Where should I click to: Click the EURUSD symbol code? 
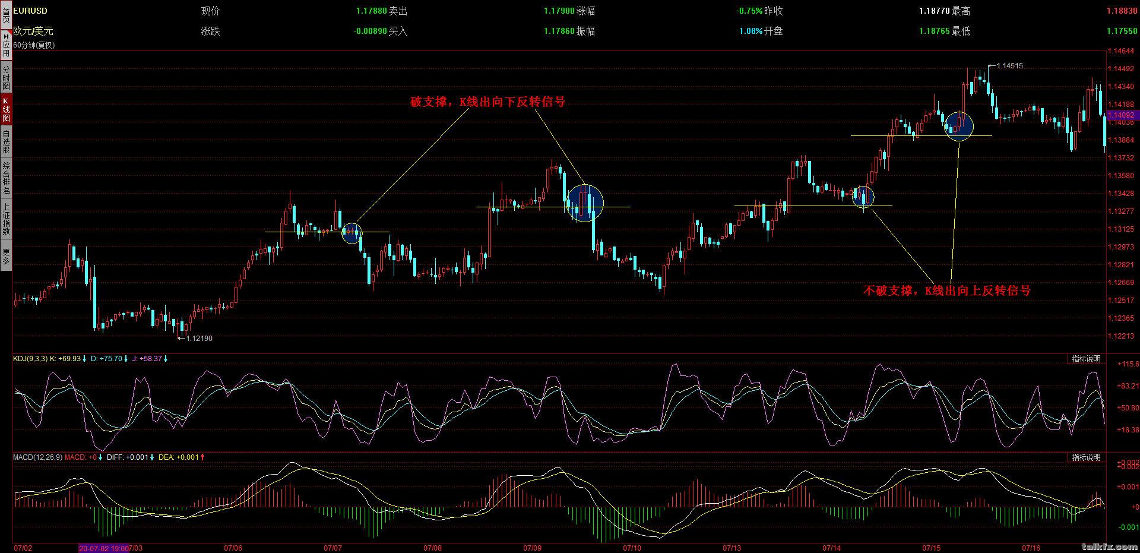[x=30, y=11]
